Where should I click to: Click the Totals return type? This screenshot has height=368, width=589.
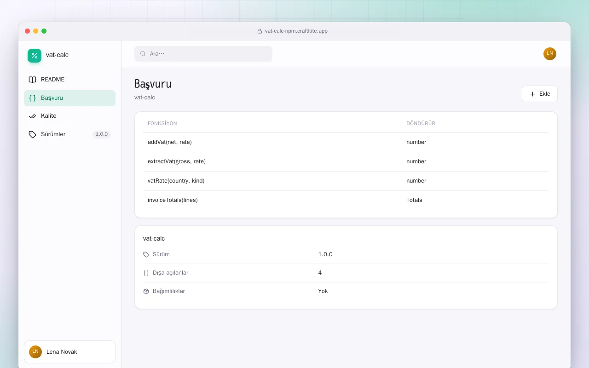(x=414, y=200)
